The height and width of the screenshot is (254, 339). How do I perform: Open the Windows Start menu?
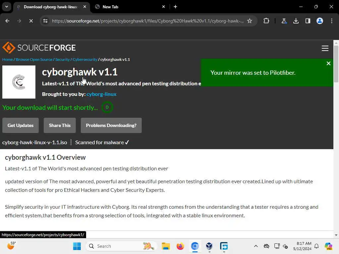pyautogui.click(x=77, y=246)
